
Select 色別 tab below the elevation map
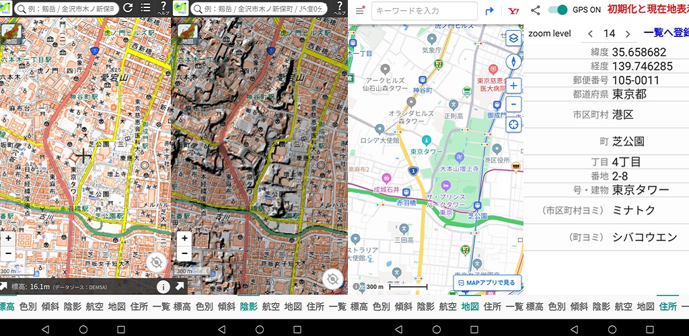(28, 306)
